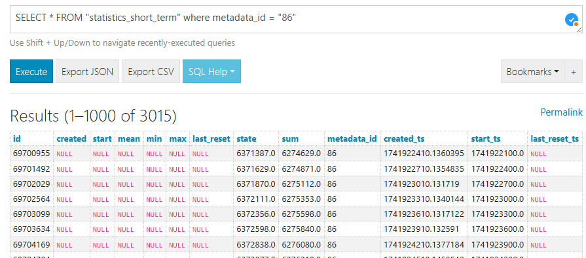Sort by the created column header
The width and height of the screenshot is (586, 258).
click(71, 139)
